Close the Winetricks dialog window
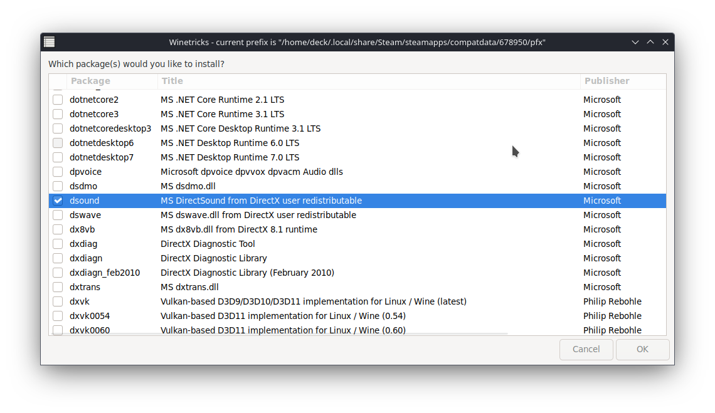Image resolution: width=715 pixels, height=413 pixels. tap(665, 42)
